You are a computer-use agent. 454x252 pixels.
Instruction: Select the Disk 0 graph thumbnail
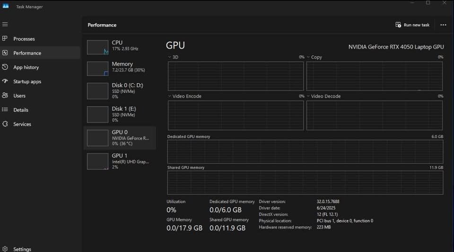pyautogui.click(x=97, y=91)
